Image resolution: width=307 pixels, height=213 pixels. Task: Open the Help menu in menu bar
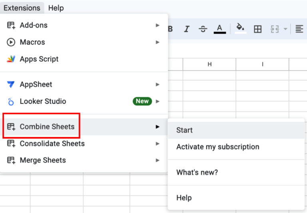[x=56, y=8]
